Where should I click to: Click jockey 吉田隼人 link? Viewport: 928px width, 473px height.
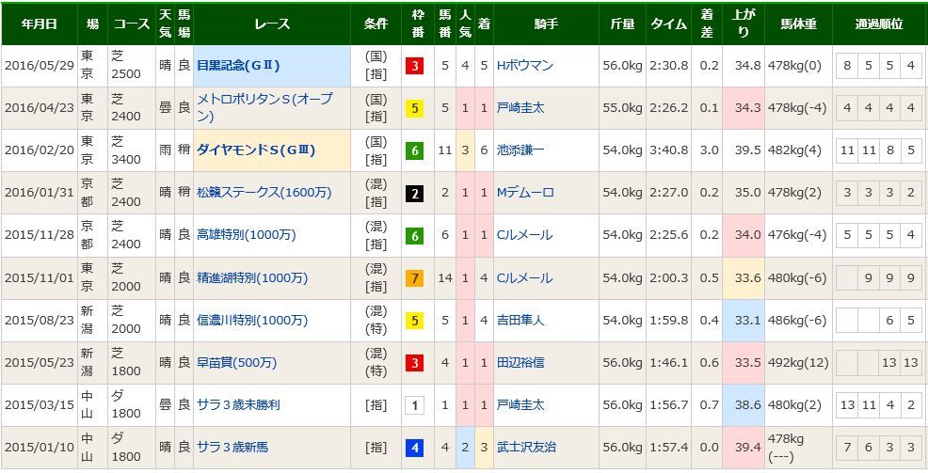(x=520, y=321)
